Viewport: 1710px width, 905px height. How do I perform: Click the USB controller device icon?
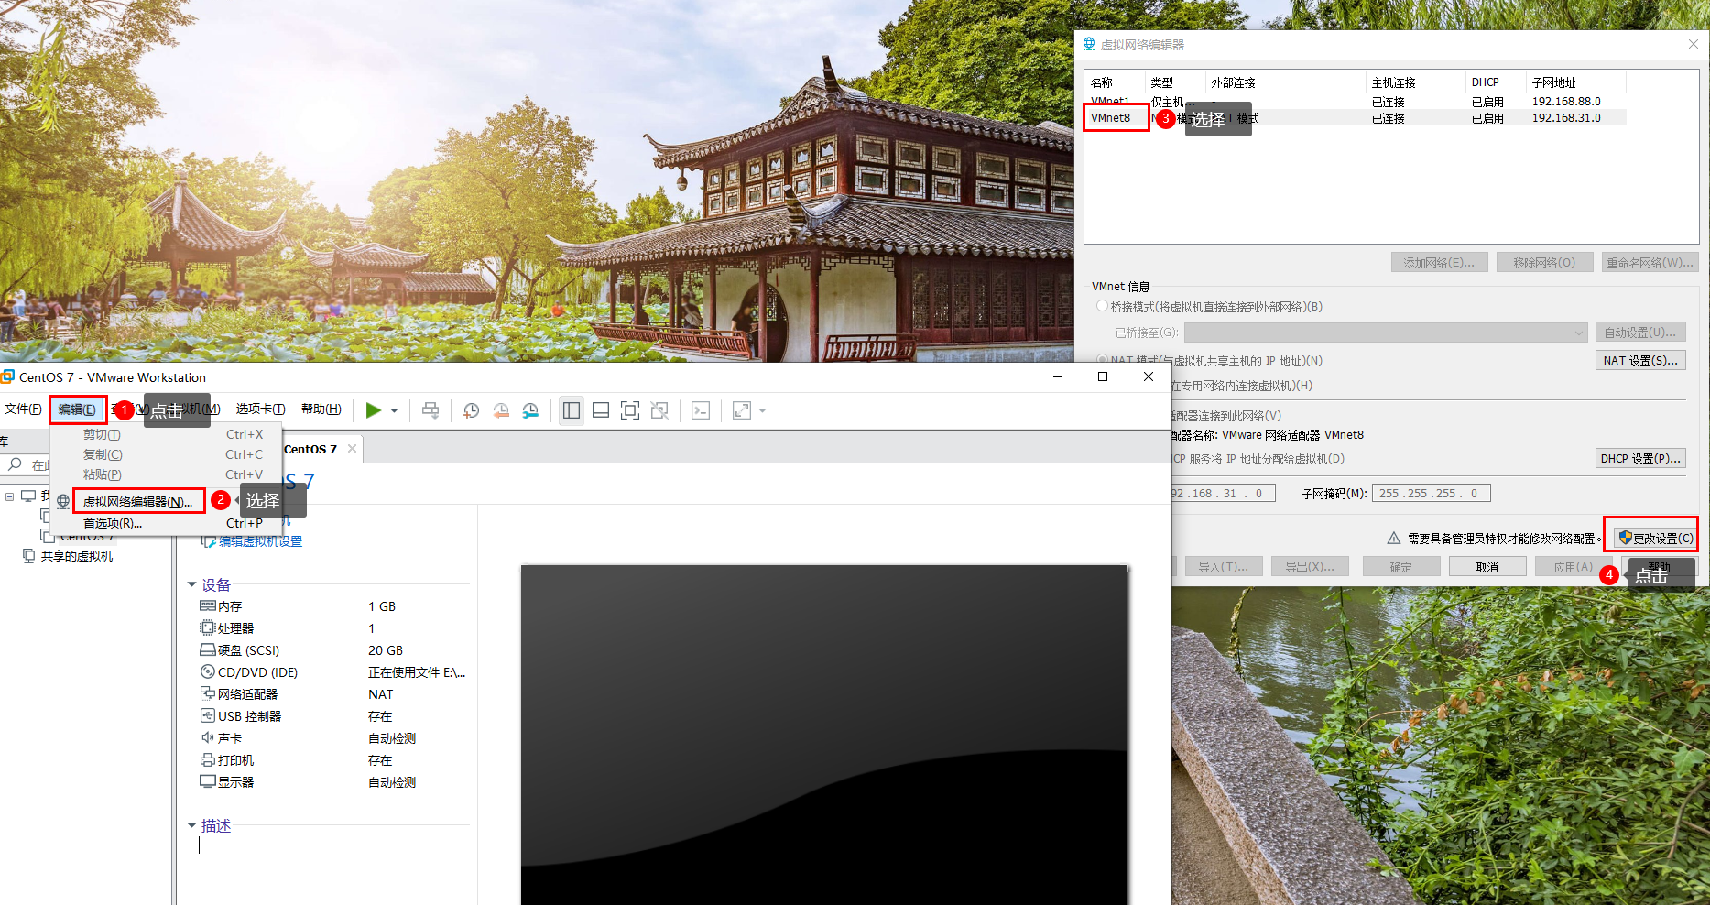pos(208,716)
